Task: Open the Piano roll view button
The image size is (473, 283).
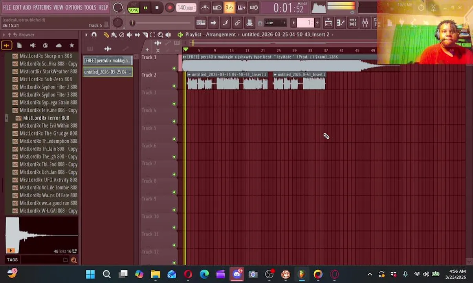Action: click(340, 23)
